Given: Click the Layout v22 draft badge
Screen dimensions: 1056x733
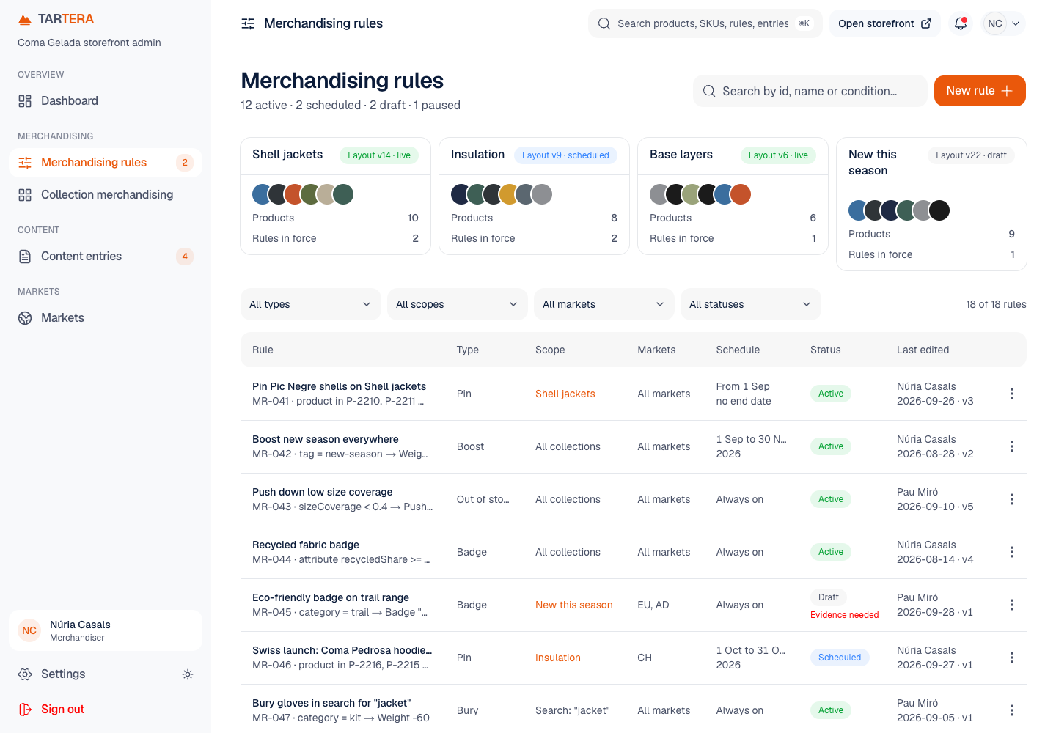Looking at the screenshot, I should [x=971, y=155].
